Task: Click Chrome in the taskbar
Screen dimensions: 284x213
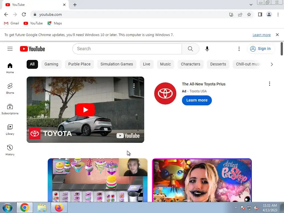Action: 25,207
